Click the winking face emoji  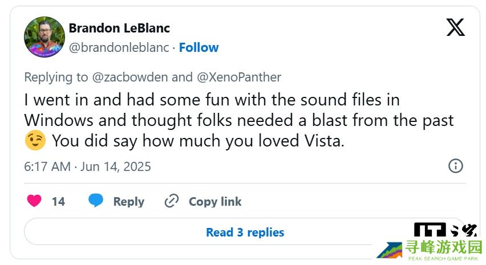[35, 141]
